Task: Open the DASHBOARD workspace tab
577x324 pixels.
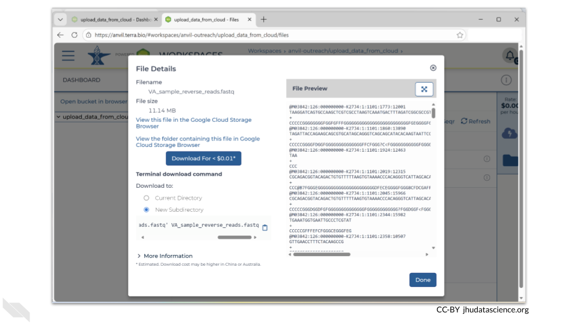Action: point(81,80)
